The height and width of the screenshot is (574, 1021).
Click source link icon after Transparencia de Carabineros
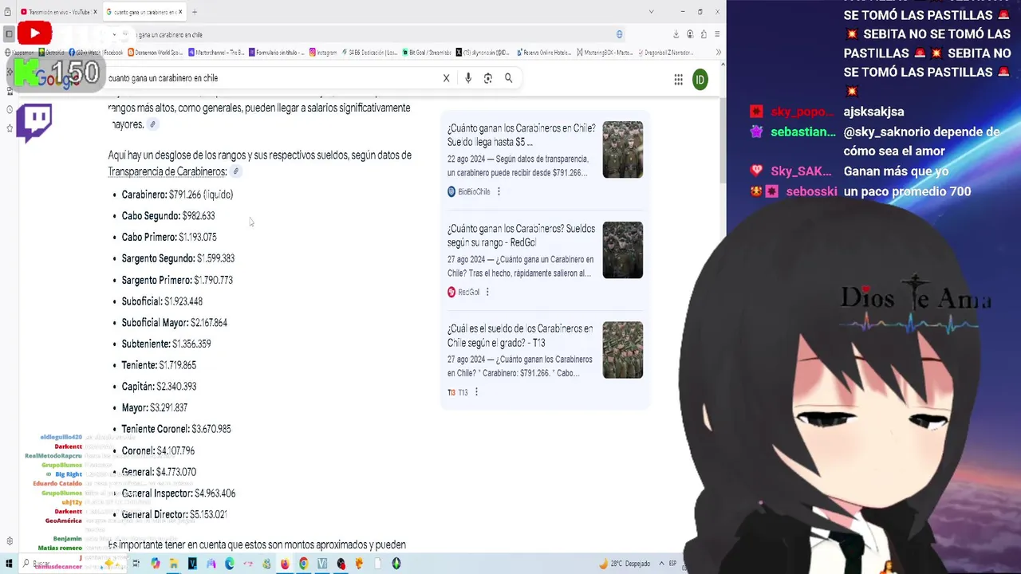click(236, 171)
